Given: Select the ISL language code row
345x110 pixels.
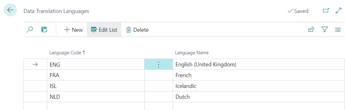Looking at the screenshot, I should tap(95, 86).
